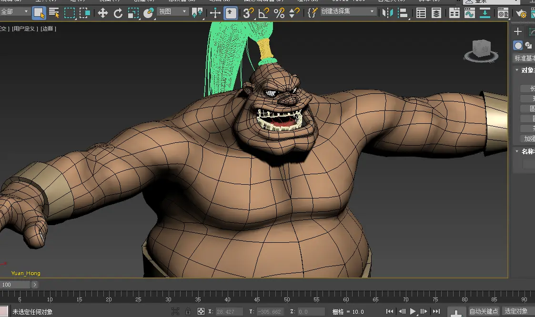The height and width of the screenshot is (317, 535).
Task: Toggle Angle Snap
Action: [x=263, y=13]
